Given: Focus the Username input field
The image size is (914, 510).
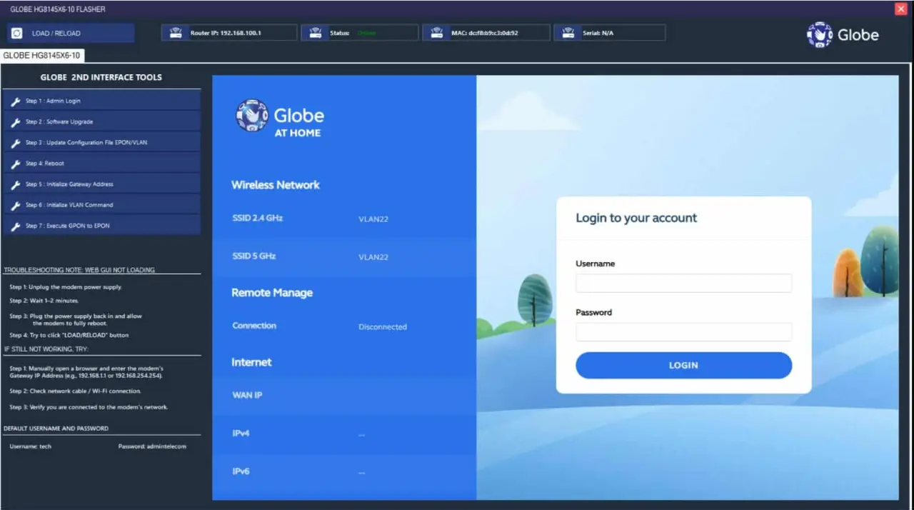Looking at the screenshot, I should (683, 283).
